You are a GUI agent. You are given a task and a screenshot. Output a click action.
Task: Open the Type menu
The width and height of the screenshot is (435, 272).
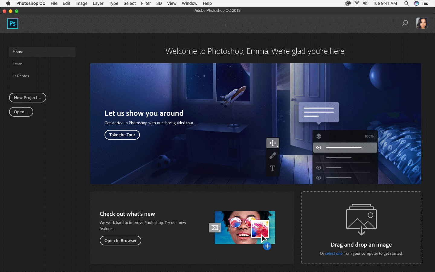[x=114, y=3]
